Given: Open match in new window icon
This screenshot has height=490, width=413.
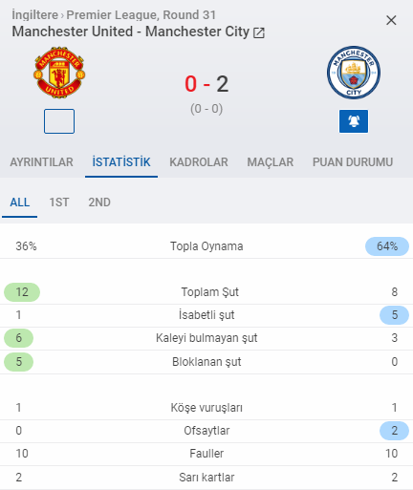Looking at the screenshot, I should point(259,32).
